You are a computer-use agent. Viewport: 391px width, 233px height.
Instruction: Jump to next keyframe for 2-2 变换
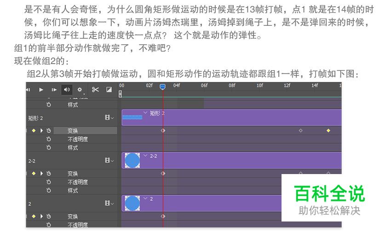point(41,173)
